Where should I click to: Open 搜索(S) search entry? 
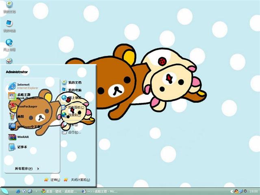click(70, 125)
